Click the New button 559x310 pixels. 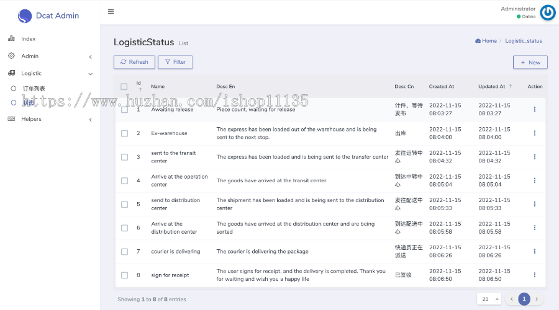530,62
